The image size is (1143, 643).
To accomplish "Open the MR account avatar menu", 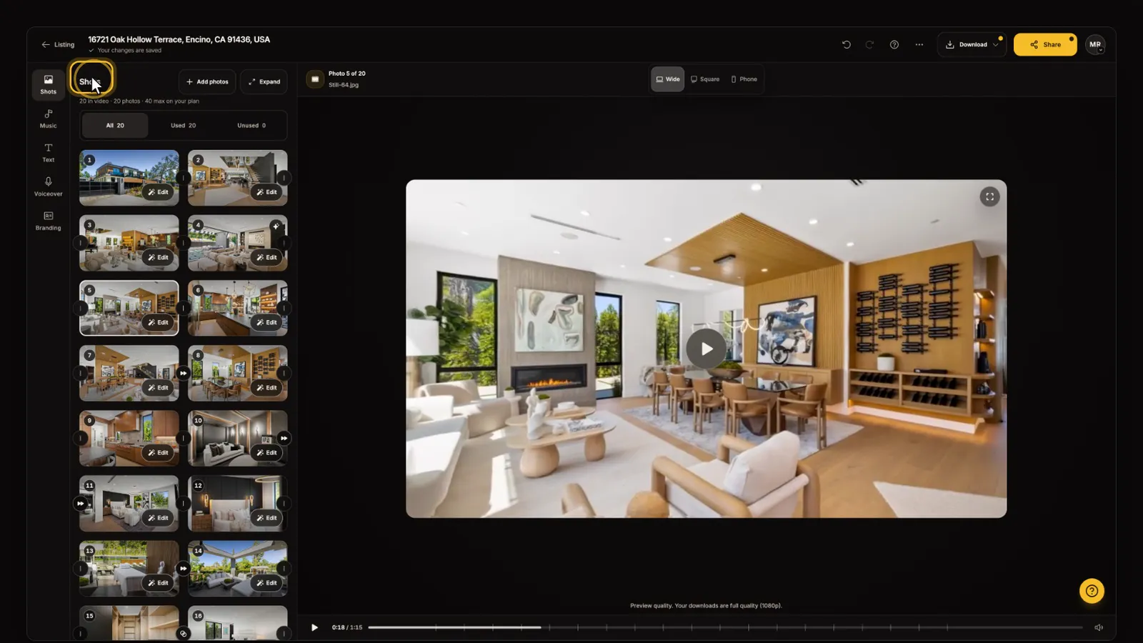I will tap(1095, 44).
